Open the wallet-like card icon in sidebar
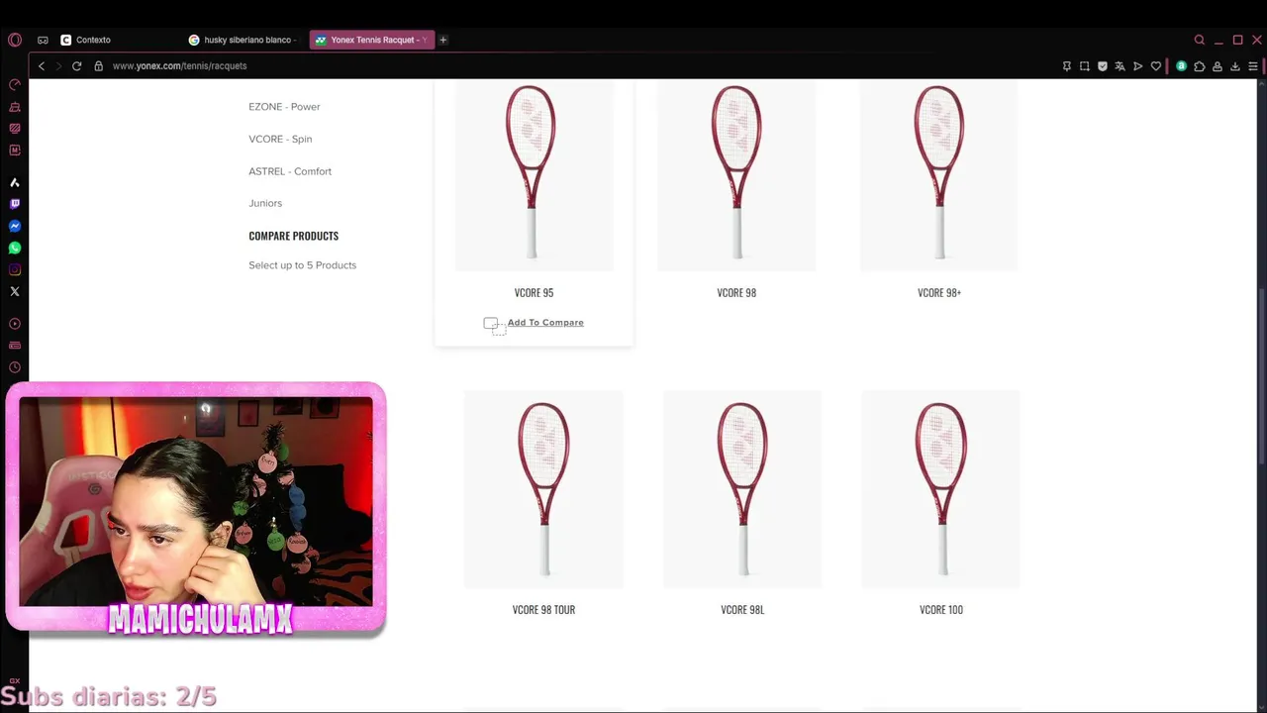 click(x=15, y=346)
